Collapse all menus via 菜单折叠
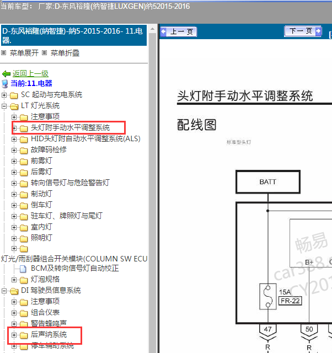332x353 pixels. [65, 53]
